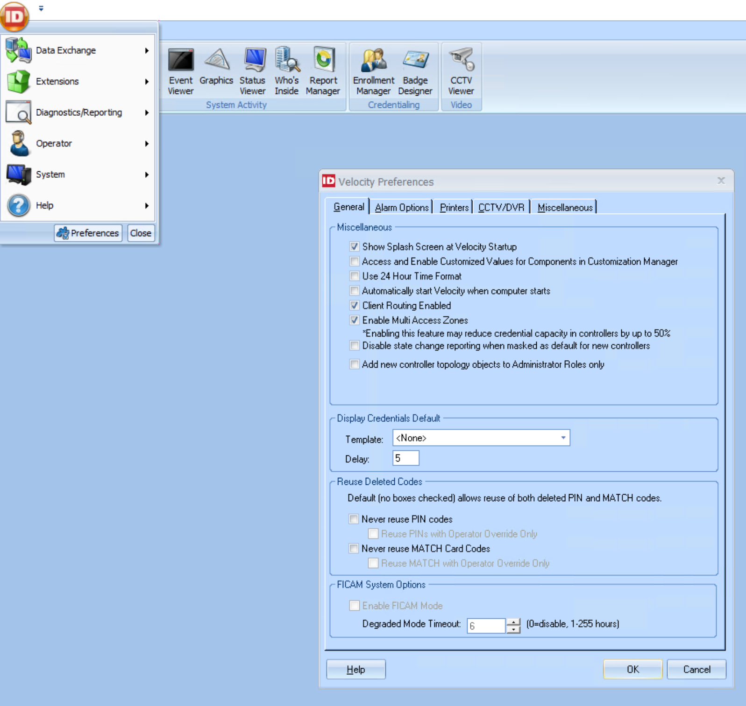Check Add new controller topology objects option
The height and width of the screenshot is (706, 746).
pos(355,364)
